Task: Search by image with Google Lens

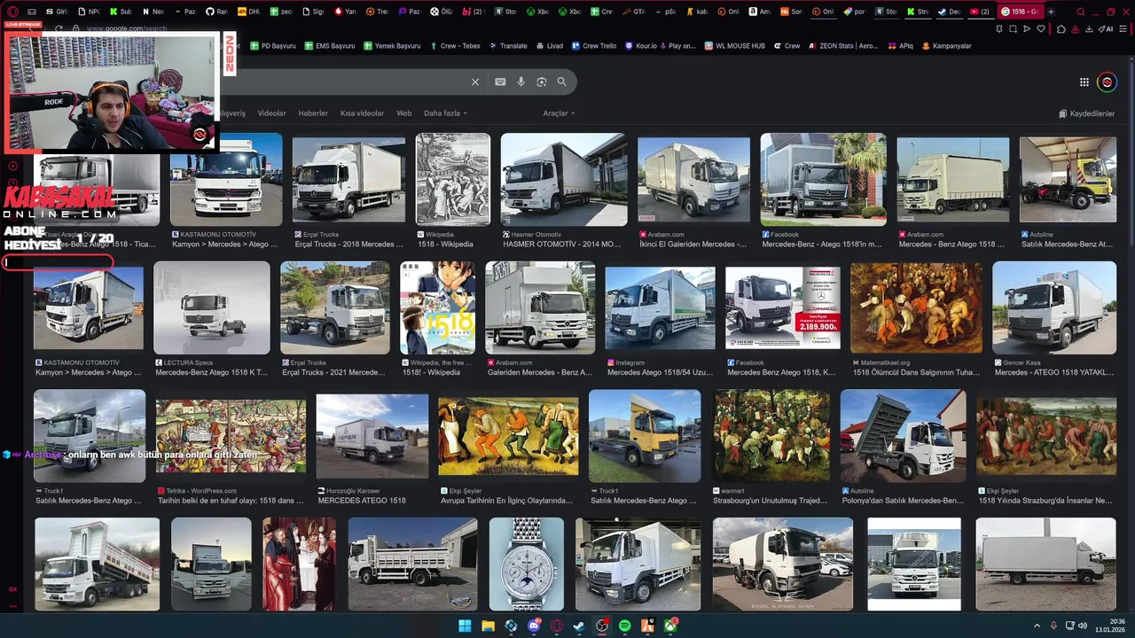Action: tap(542, 82)
